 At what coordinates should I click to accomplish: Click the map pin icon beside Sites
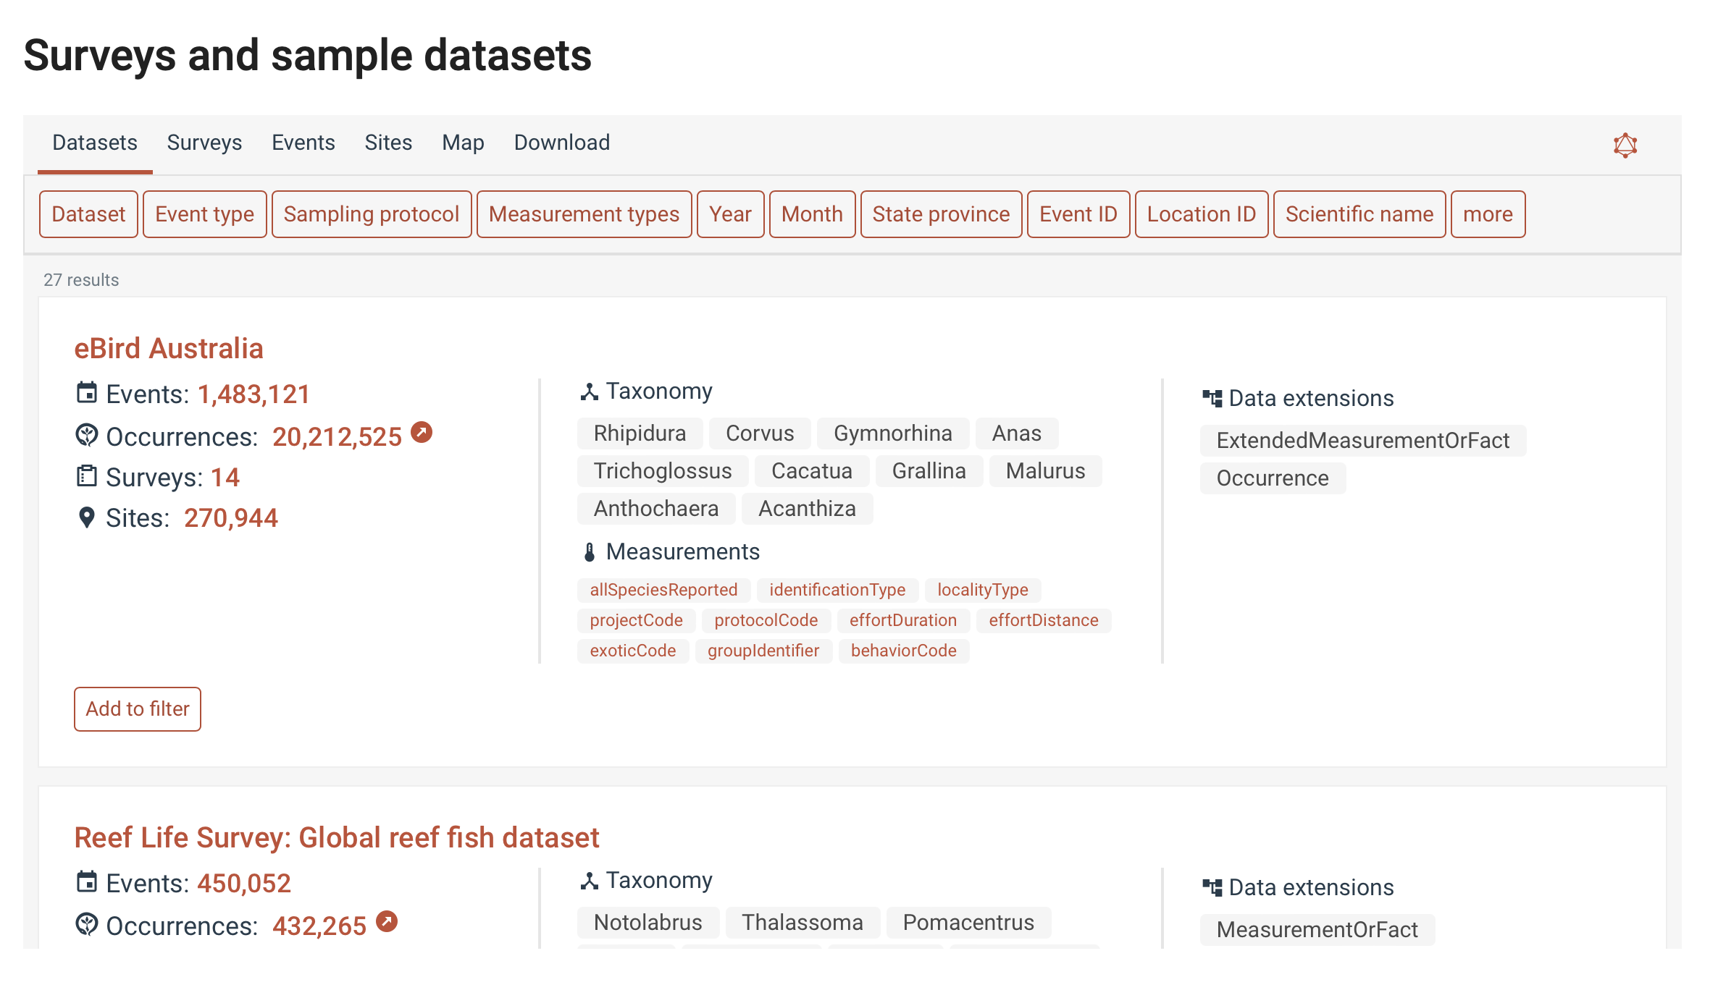tap(86, 517)
